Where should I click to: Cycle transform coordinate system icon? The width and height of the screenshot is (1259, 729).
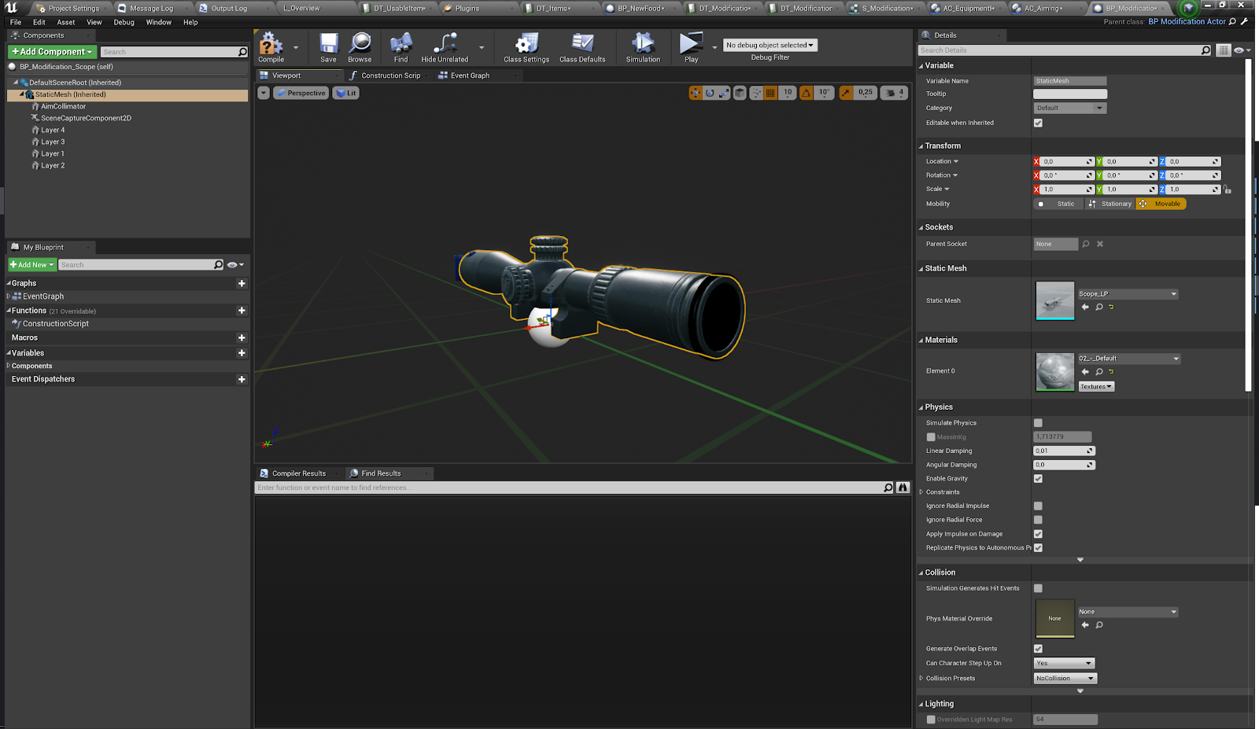point(740,93)
